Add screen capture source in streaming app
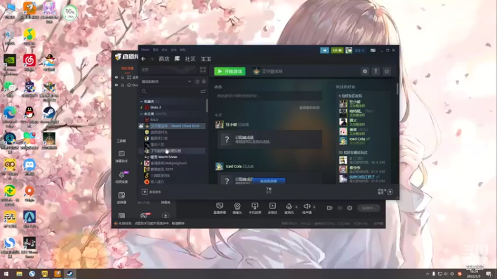The height and width of the screenshot is (279, 497). [220, 208]
